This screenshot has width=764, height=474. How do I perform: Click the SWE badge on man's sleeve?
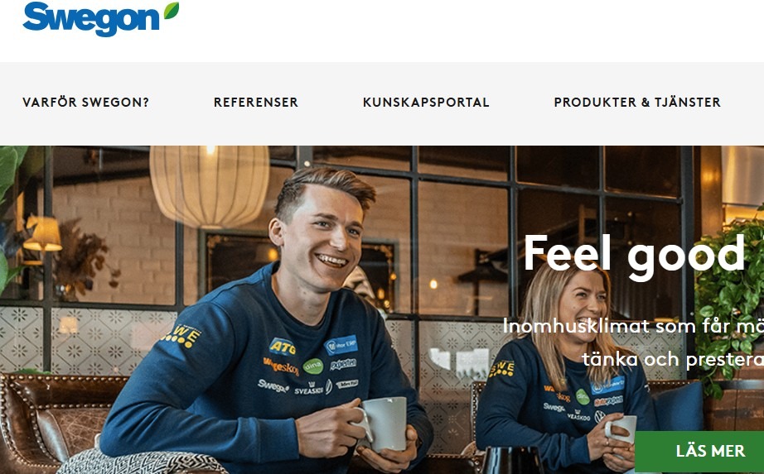pyautogui.click(x=183, y=336)
